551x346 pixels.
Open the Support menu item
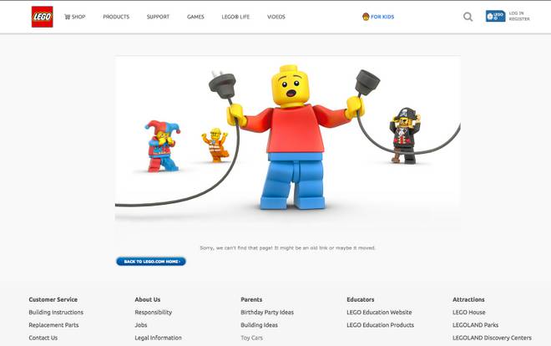click(158, 17)
